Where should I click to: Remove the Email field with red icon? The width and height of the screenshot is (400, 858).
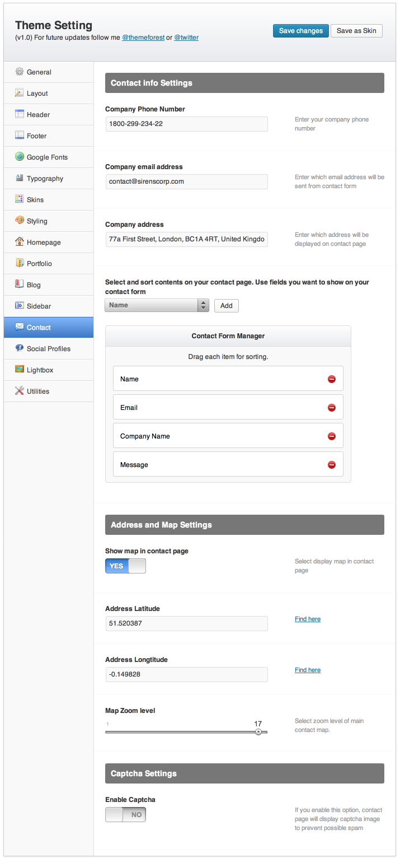coord(331,408)
